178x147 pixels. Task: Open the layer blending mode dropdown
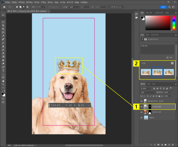click(x=148, y=92)
